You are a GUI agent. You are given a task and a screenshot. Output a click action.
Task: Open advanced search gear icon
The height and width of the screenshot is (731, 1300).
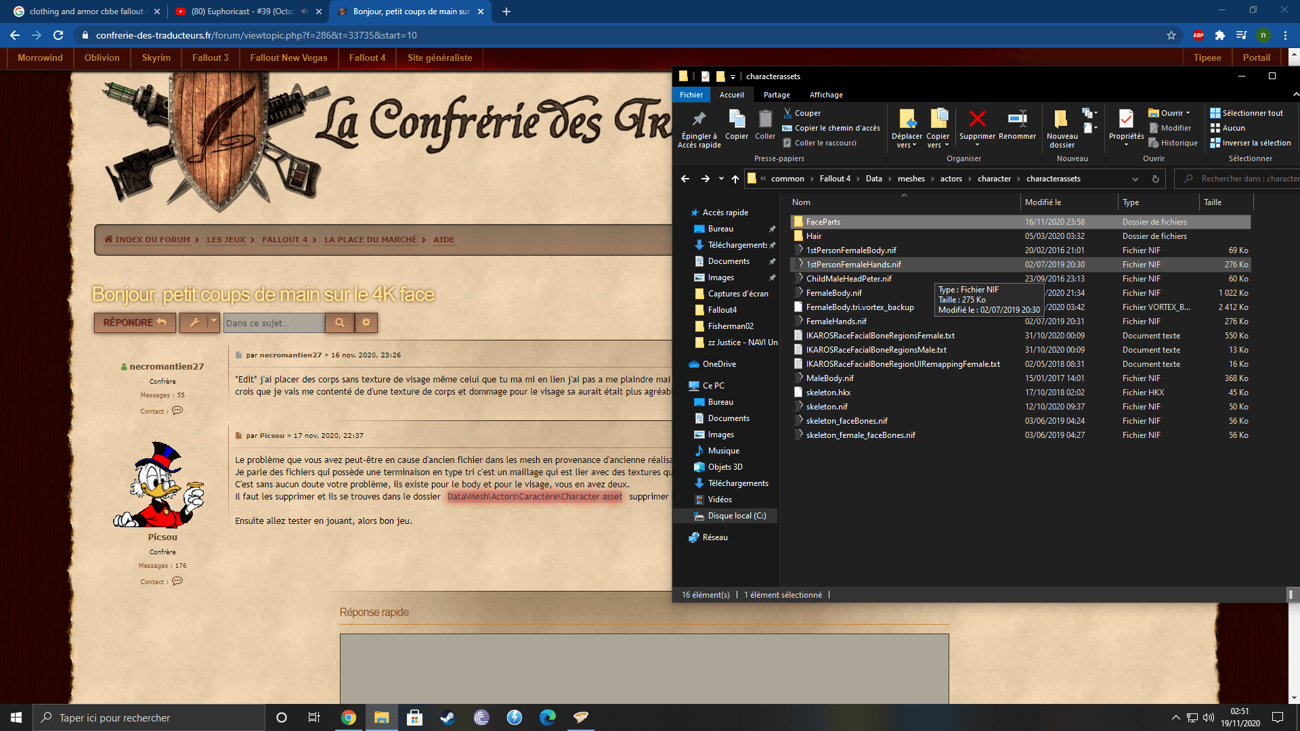coord(366,323)
